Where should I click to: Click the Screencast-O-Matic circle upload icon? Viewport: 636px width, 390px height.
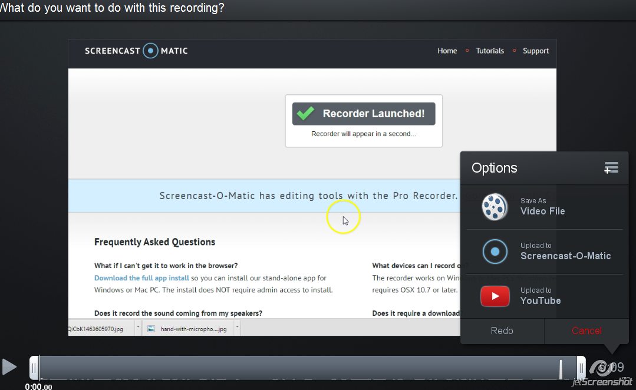(x=495, y=252)
